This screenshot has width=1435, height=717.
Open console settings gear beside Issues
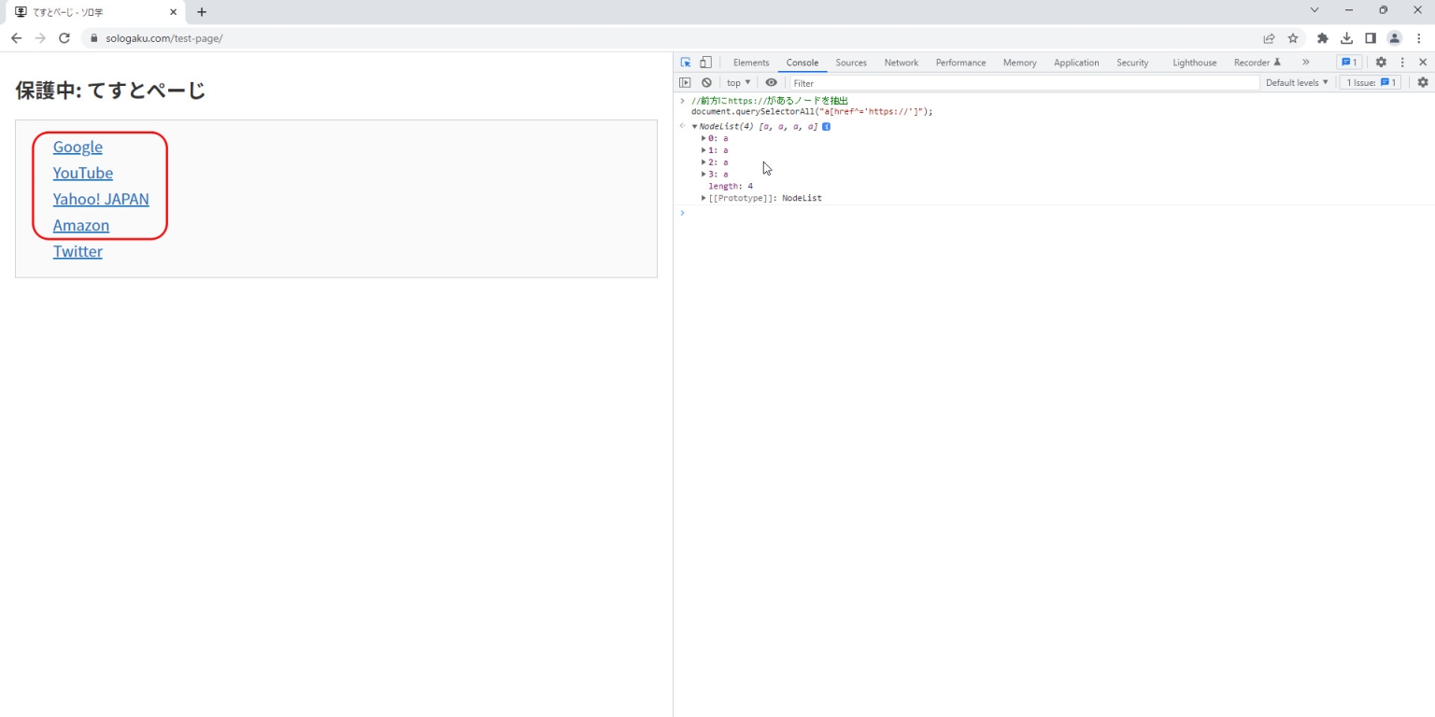click(x=1423, y=83)
